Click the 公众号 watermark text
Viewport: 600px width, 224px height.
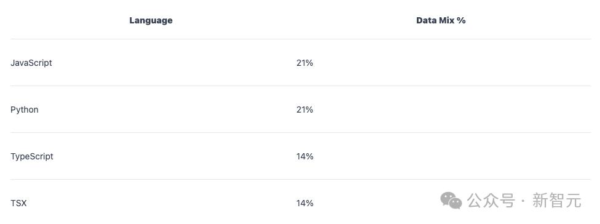[x=491, y=201]
